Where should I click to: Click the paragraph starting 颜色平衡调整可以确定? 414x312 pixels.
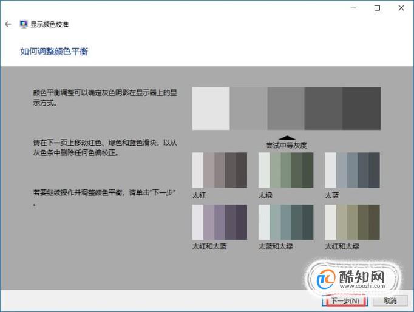click(105, 98)
